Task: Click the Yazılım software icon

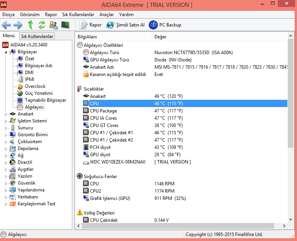Action: 13,176
